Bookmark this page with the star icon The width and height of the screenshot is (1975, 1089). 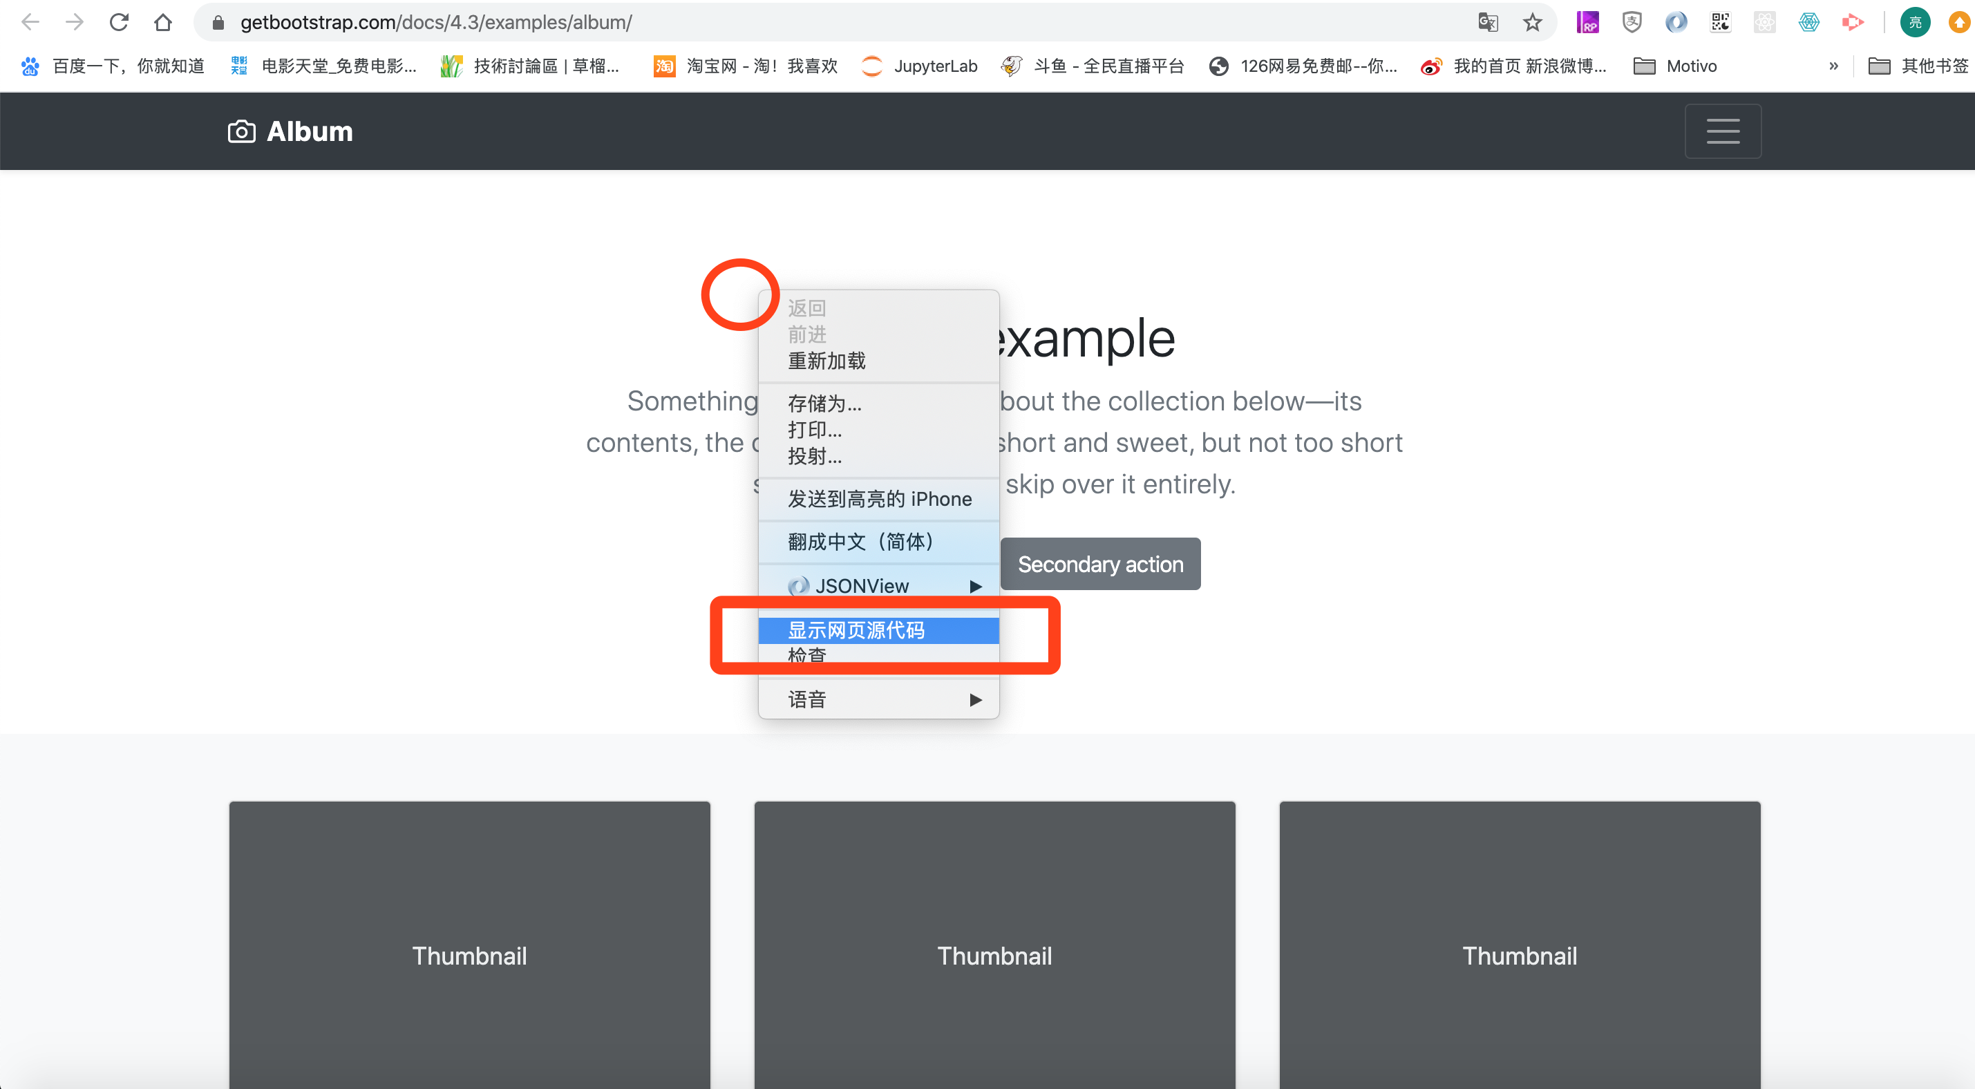[1532, 22]
